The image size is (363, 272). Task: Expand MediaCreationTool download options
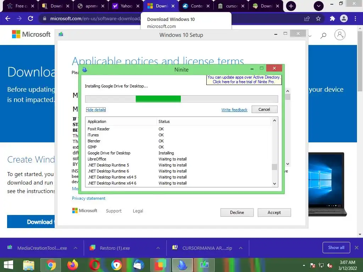point(76,248)
